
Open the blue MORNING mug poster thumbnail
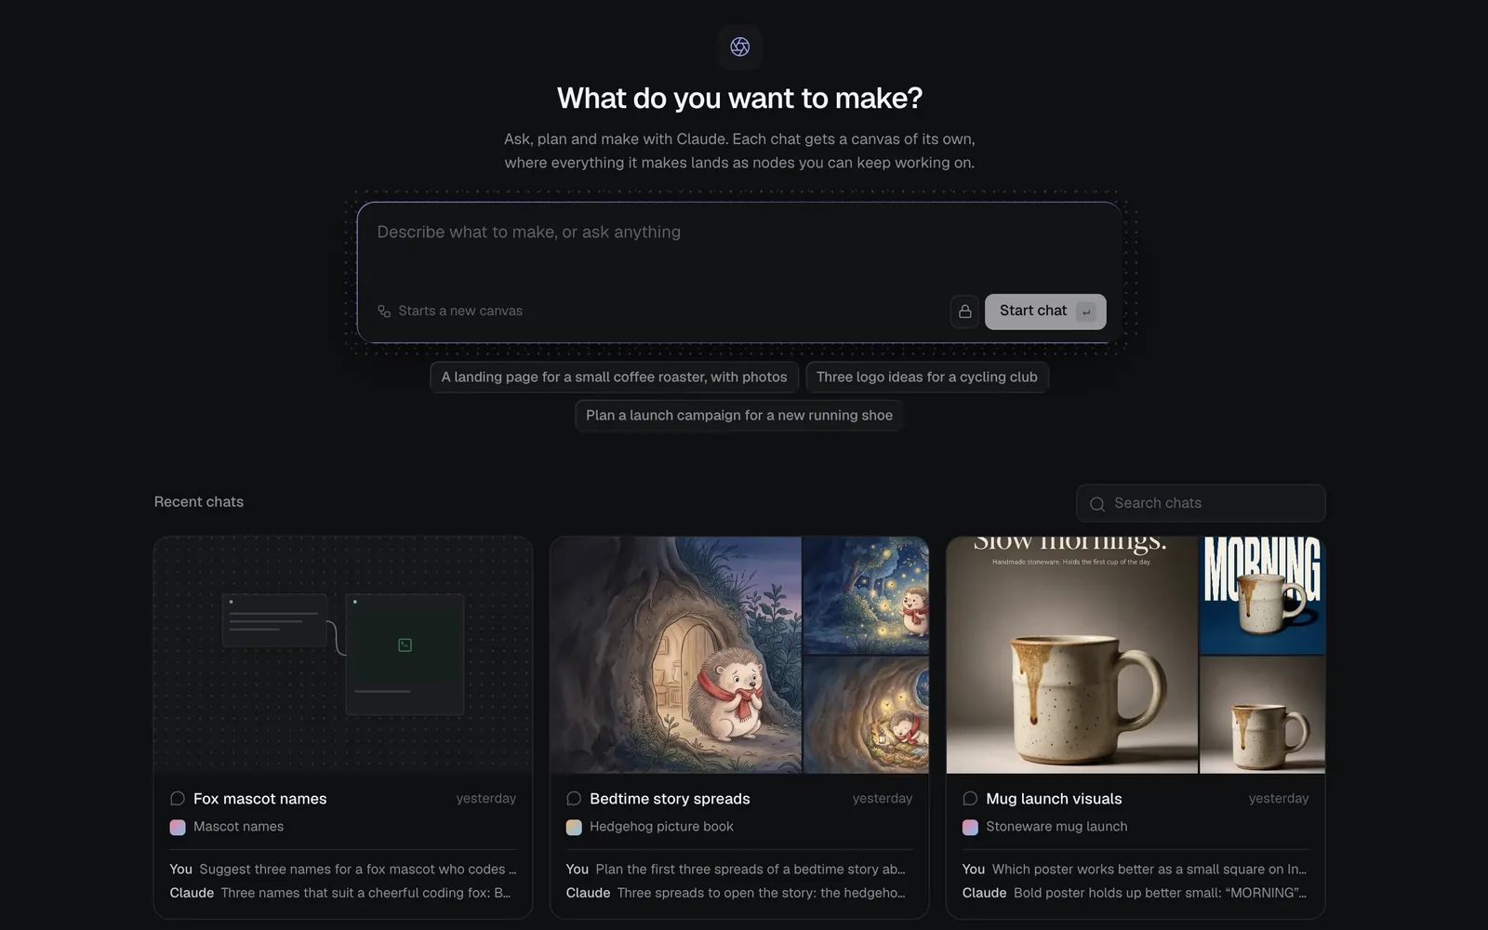click(1262, 595)
